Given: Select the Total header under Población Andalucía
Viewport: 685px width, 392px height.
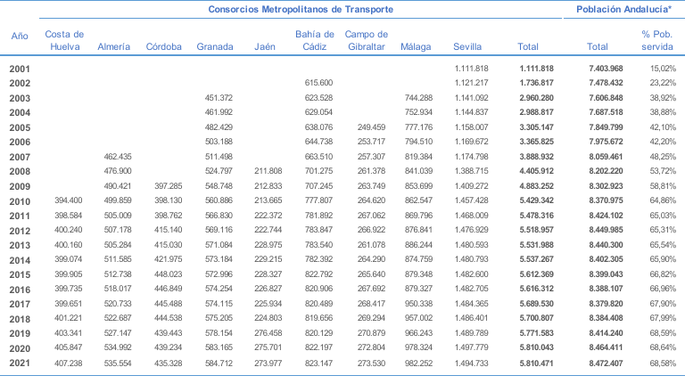Looking at the screenshot, I should click(599, 46).
